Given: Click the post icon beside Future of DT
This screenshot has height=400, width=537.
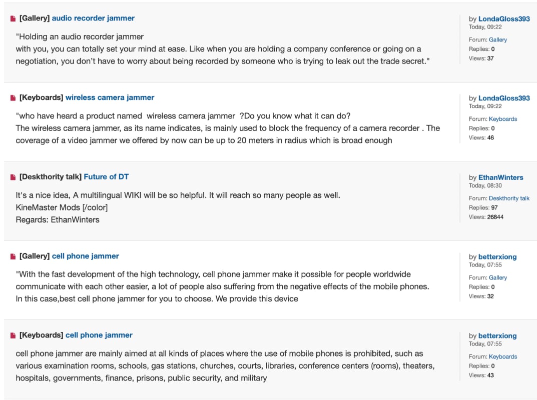Looking at the screenshot, I should coord(13,176).
